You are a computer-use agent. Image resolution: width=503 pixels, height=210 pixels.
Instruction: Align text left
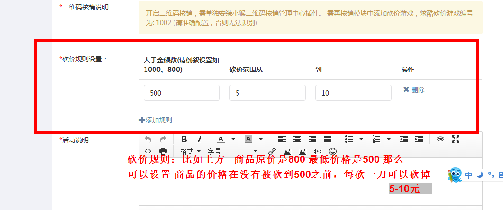pos(282,139)
